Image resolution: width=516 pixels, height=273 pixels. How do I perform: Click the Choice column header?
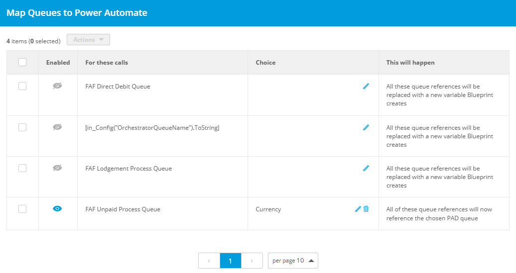[265, 63]
